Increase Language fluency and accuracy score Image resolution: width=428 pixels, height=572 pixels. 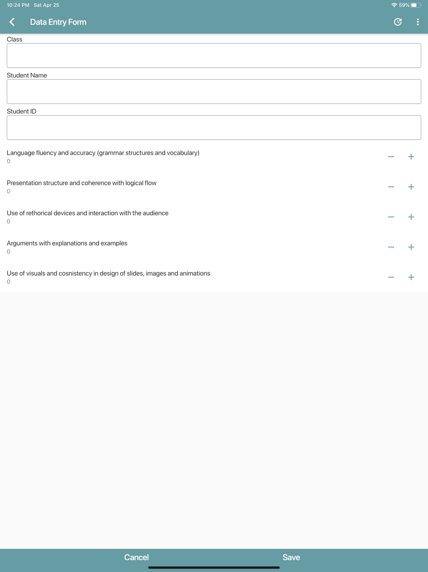[411, 157]
